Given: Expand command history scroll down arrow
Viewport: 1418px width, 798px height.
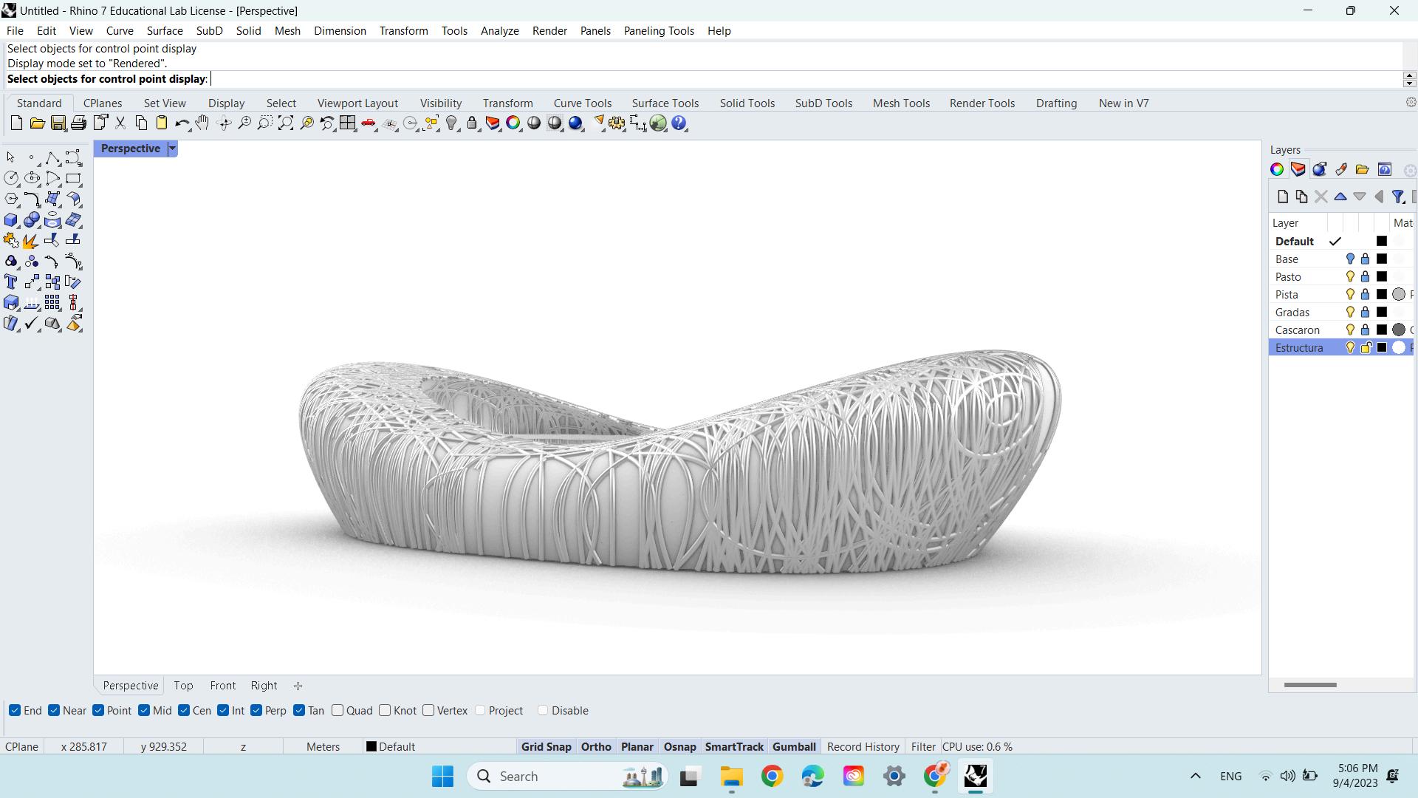Looking at the screenshot, I should 1409,83.
